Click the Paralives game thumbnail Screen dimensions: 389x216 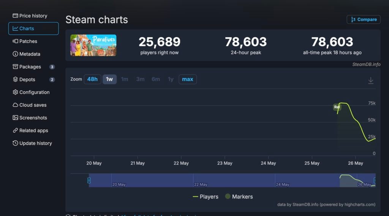point(93,45)
